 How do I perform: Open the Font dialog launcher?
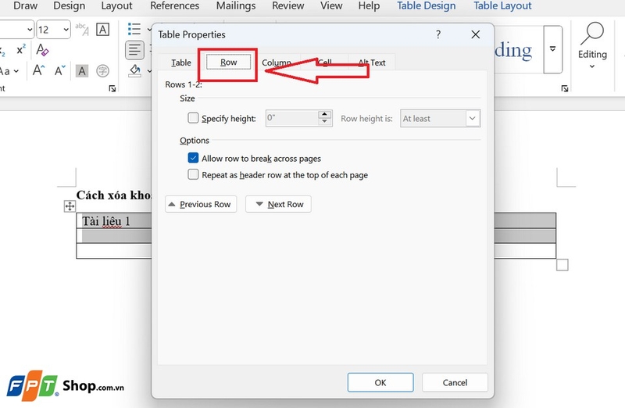[x=112, y=88]
